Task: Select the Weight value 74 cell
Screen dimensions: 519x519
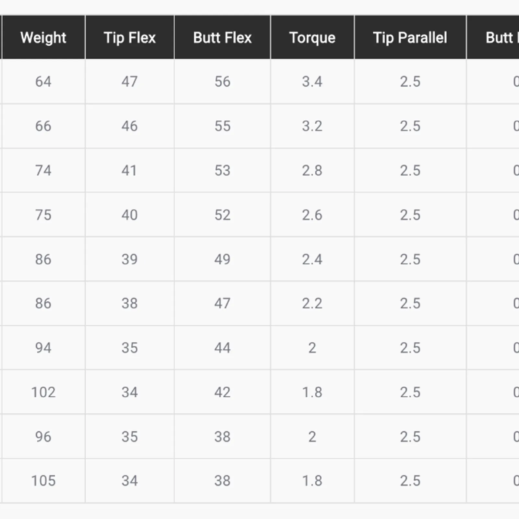Action: pos(43,170)
